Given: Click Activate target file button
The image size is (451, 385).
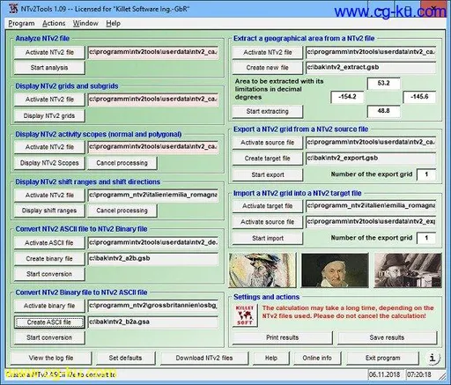Looking at the screenshot, I should tap(267, 206).
